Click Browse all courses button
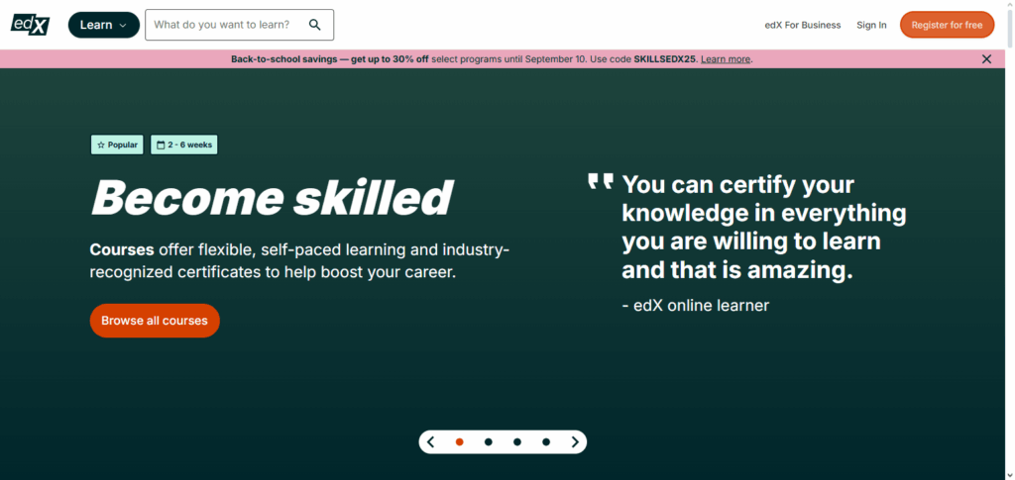Viewport: 1015px width, 480px height. 155,321
